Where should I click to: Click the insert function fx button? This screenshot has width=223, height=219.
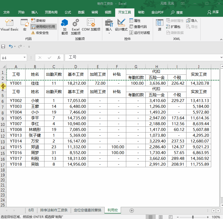click(x=59, y=58)
